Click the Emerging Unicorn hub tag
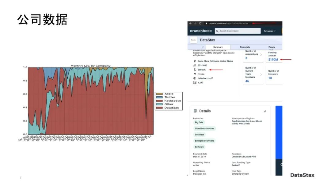This screenshot has width=331, height=186. 240,174
